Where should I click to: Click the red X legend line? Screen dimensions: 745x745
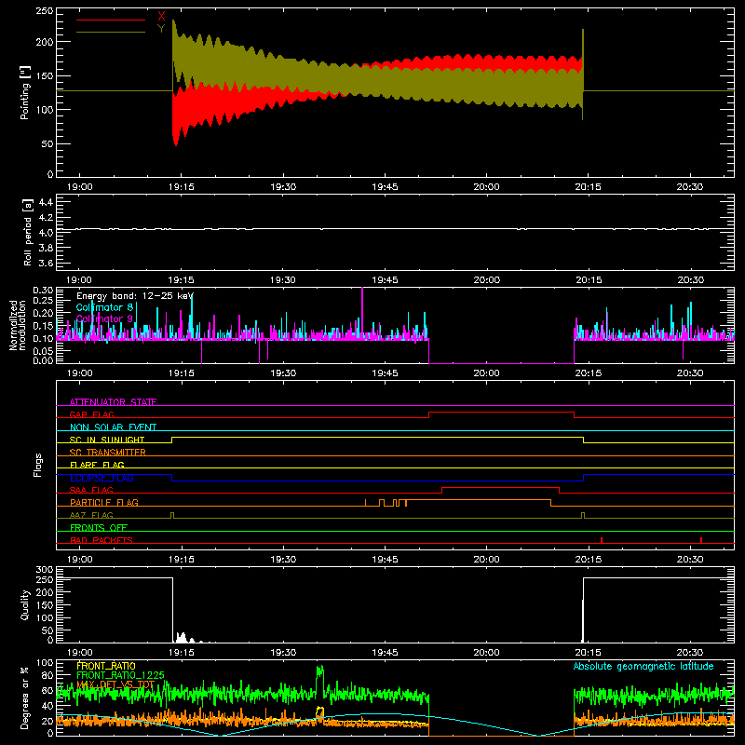[111, 20]
